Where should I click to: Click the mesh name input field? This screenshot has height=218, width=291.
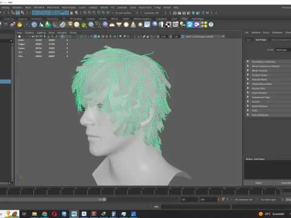[x=283, y=50]
